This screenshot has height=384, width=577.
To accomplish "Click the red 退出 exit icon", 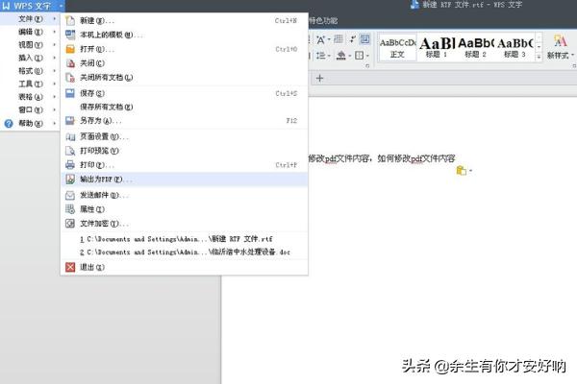I will click(x=69, y=267).
